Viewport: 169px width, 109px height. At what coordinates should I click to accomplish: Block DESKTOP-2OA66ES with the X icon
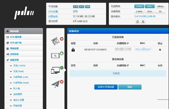pos(160,50)
